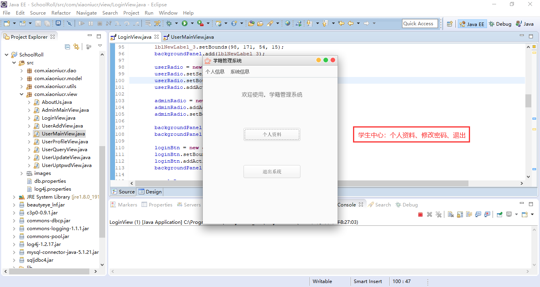Viewport: 540px width, 287px height.
Task: Open 个人信息 menu in the dialog
Action: click(x=215, y=71)
